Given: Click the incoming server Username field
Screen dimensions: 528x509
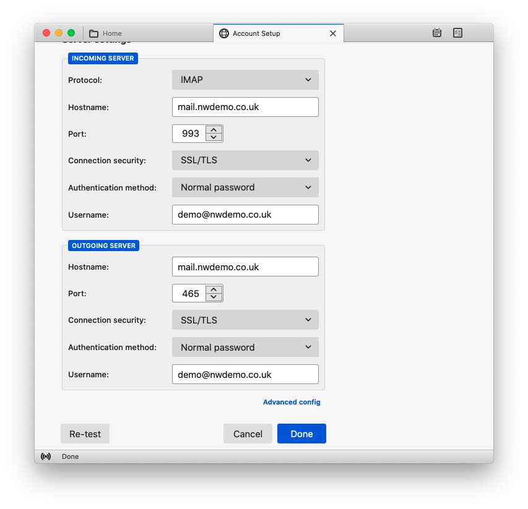Looking at the screenshot, I should (245, 215).
